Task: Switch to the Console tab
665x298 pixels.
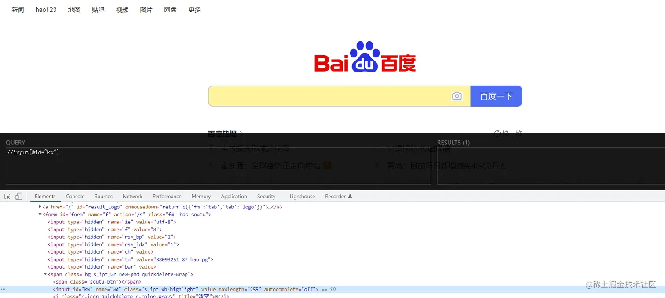Action: [x=75, y=197]
